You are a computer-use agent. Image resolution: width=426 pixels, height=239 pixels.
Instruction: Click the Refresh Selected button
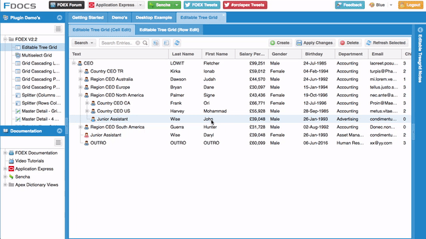coord(386,42)
